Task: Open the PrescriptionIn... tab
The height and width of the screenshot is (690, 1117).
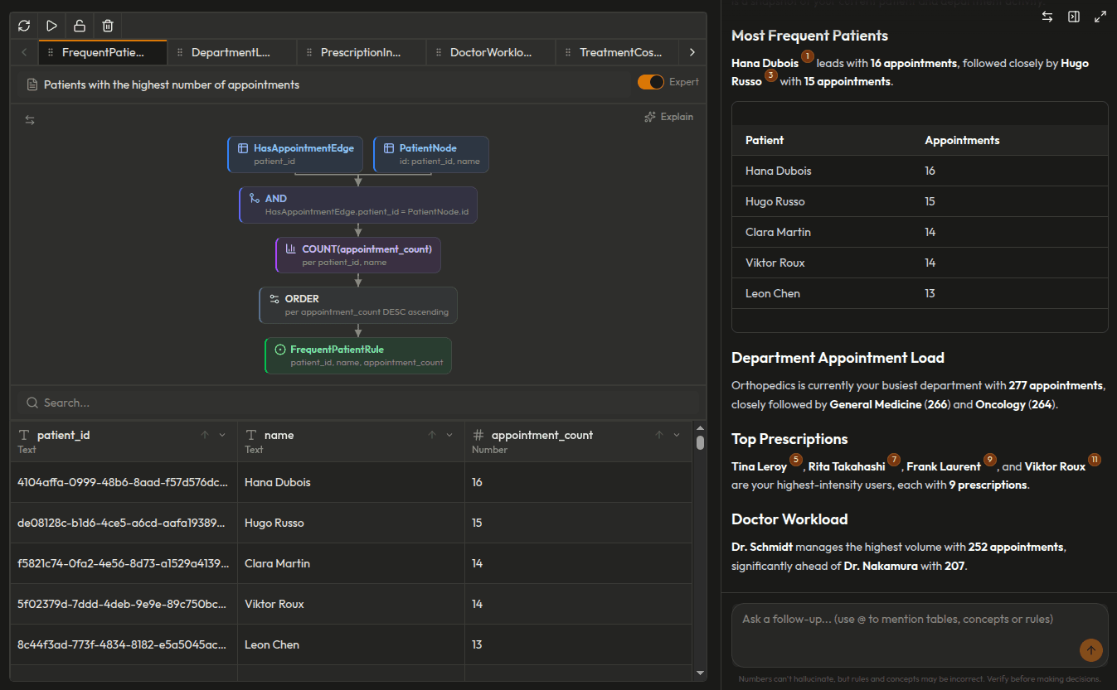Action: 361,52
